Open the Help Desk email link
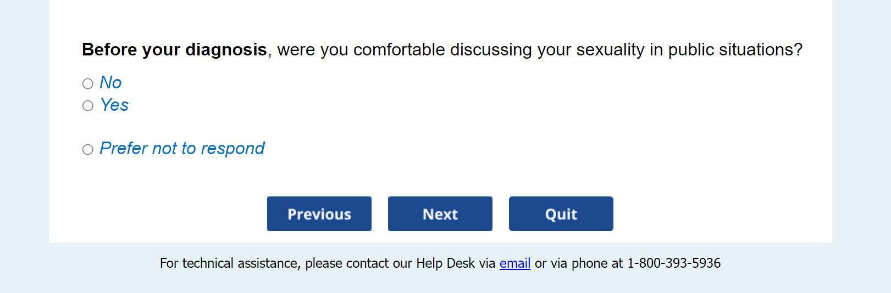 pyautogui.click(x=514, y=263)
